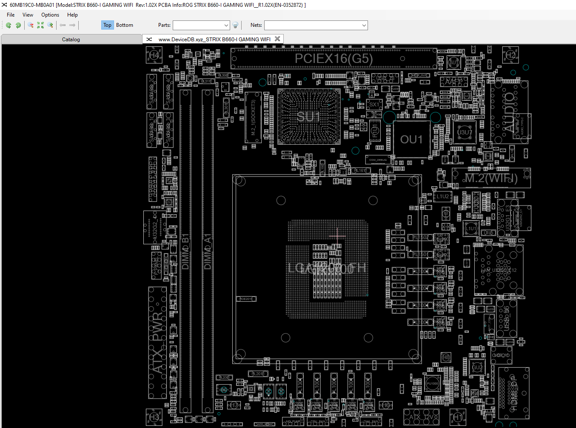Select the SU1 chipset component
Viewport: 576px width, 428px height.
(309, 117)
